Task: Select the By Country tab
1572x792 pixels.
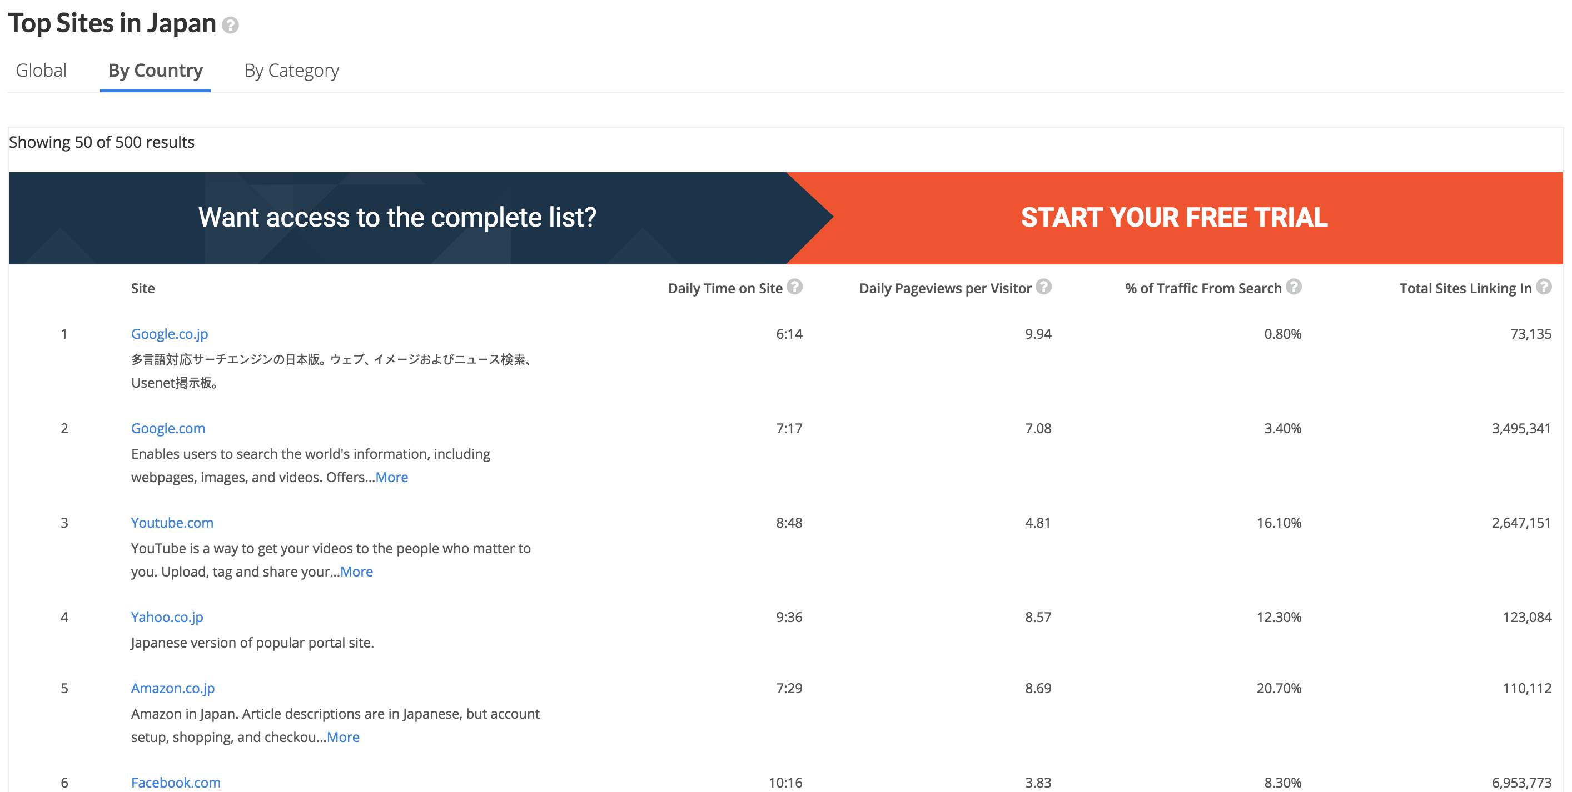Action: pos(156,71)
